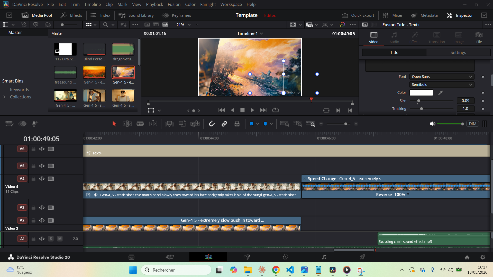The width and height of the screenshot is (493, 277).
Task: Mute the A1 audio track
Action: pyautogui.click(x=60, y=239)
